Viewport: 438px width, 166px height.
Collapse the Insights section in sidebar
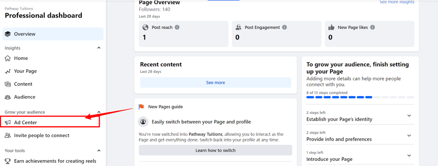[x=99, y=48]
